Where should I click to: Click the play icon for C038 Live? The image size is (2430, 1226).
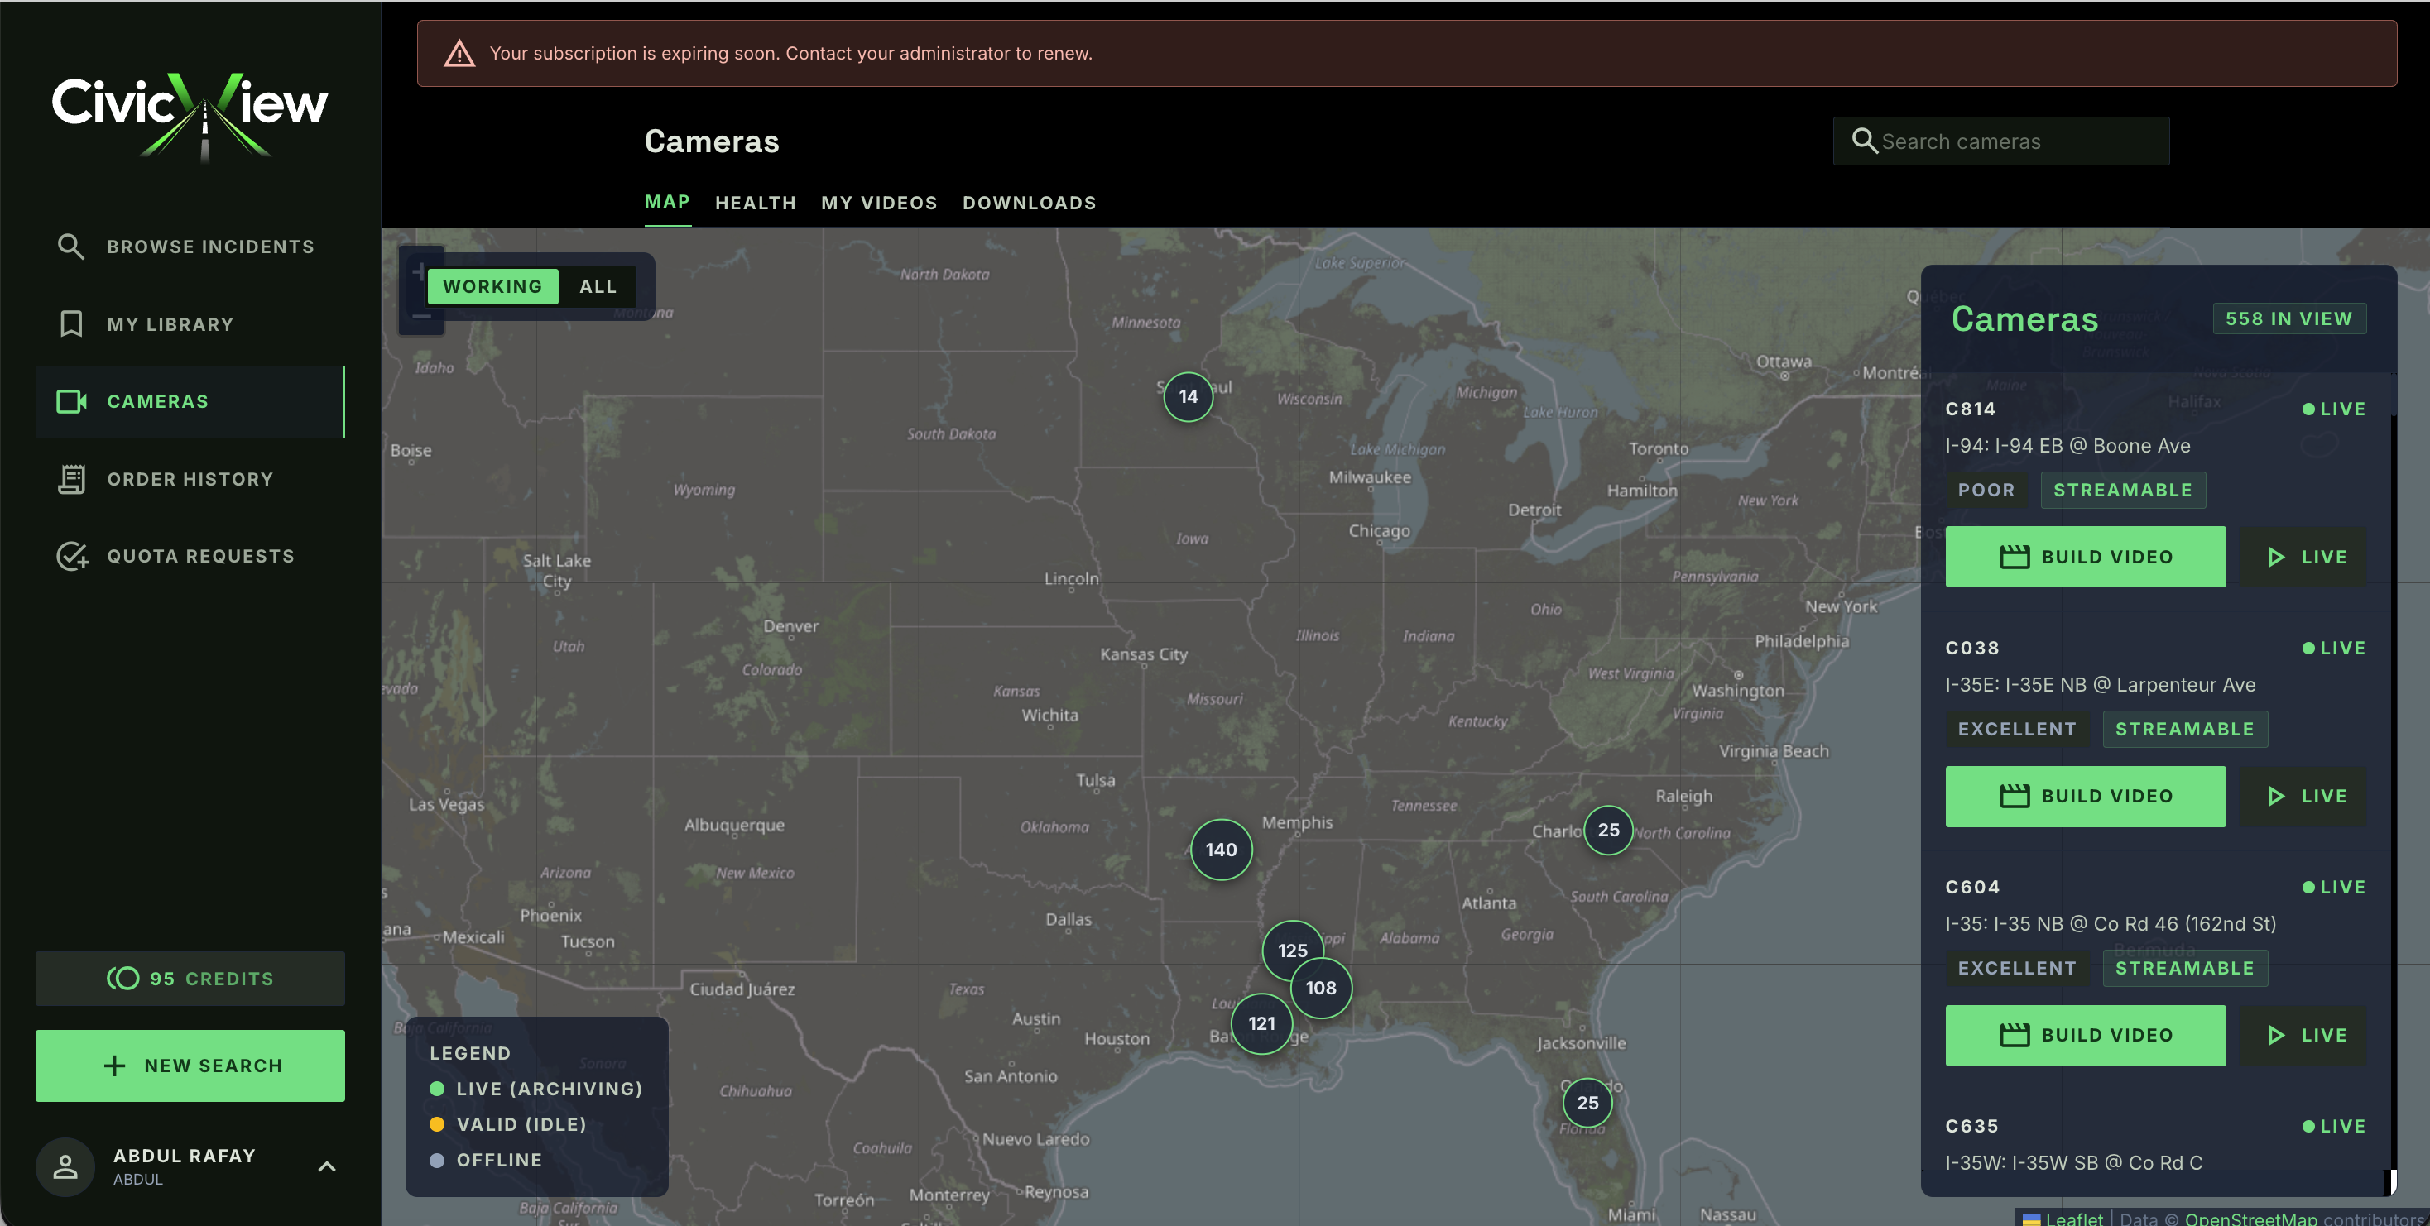(x=2275, y=796)
